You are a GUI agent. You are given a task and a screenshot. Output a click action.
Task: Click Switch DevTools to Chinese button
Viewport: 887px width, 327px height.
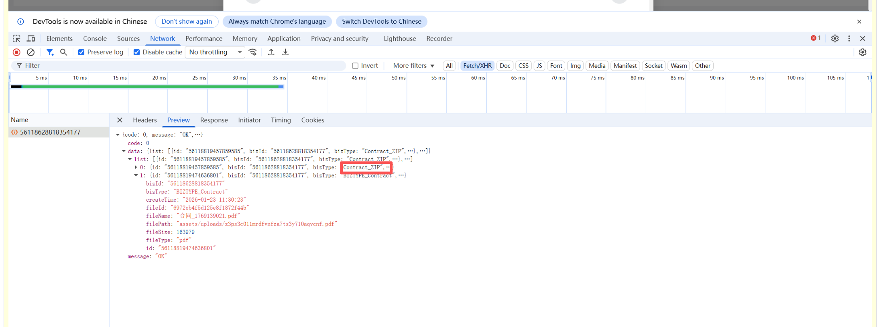point(381,22)
